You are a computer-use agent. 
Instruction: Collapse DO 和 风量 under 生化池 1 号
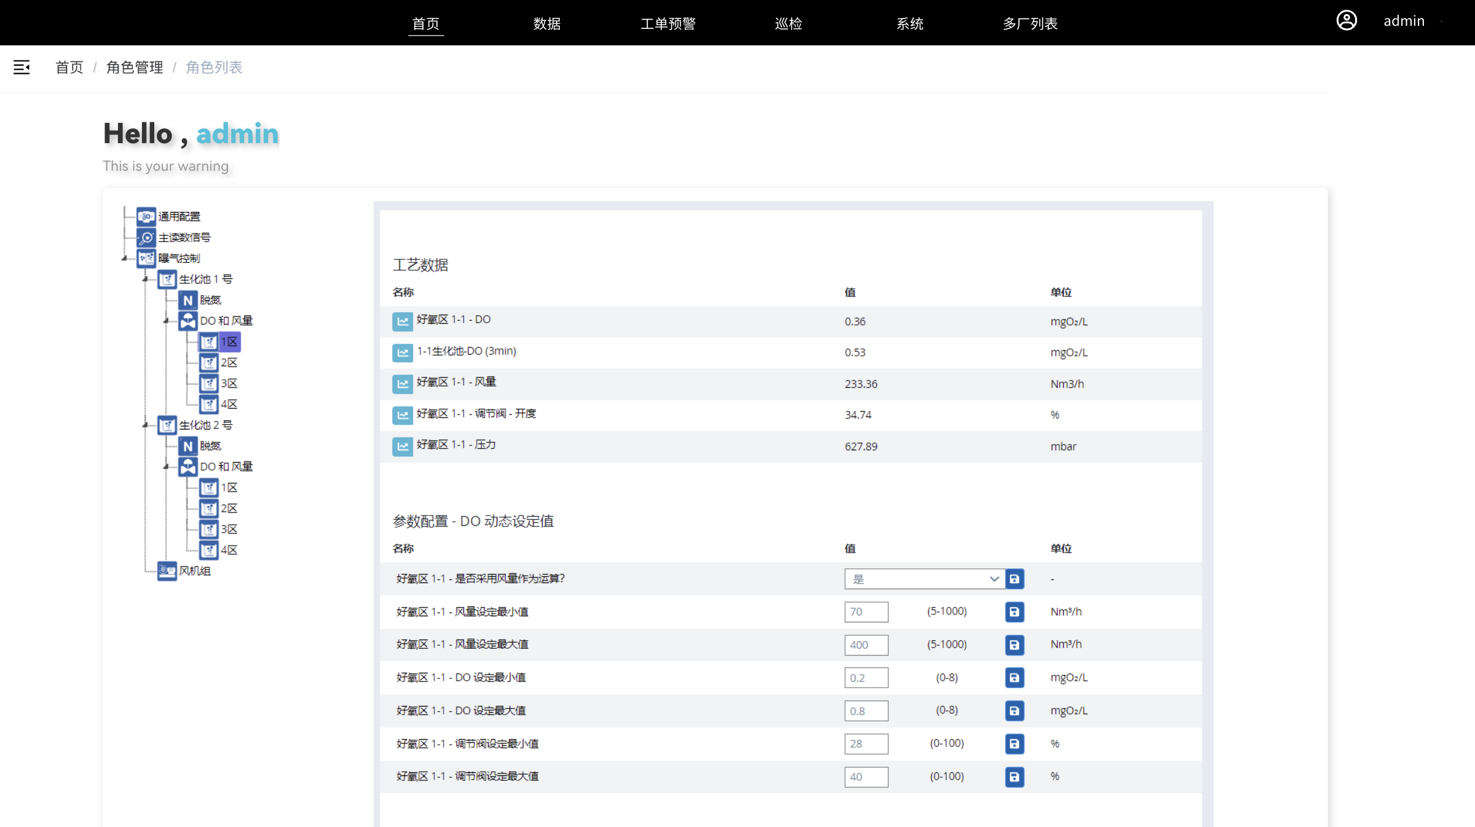pyautogui.click(x=166, y=321)
